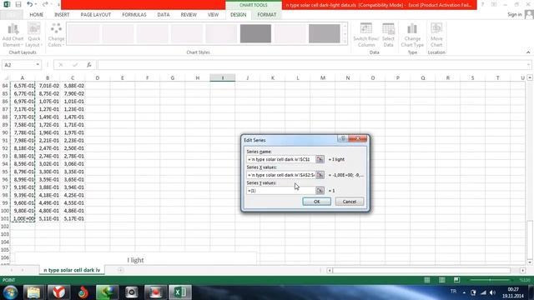Click formula bar confirm checkmark icon
This screenshot has height=300, width=534.
75,65
